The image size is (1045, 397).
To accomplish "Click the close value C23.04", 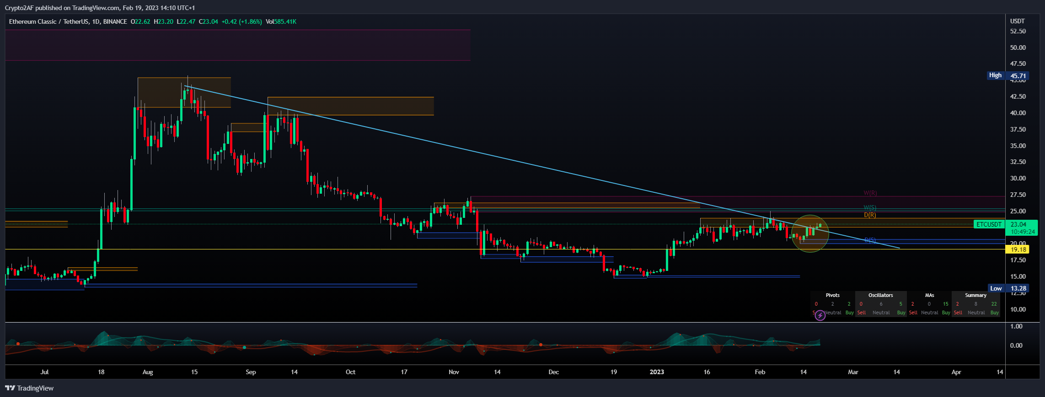I will click(209, 21).
